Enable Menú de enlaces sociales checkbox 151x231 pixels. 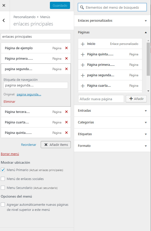pos(3,179)
